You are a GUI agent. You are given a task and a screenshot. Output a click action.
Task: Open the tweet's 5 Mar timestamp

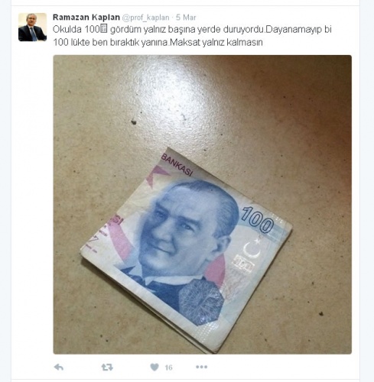point(186,18)
